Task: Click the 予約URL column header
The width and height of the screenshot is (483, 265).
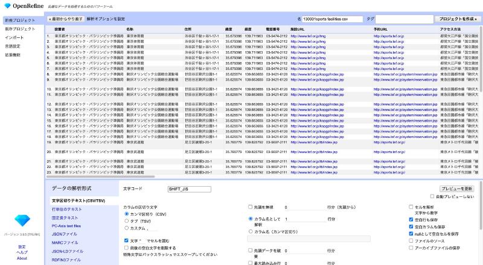Action: pyautogui.click(x=380, y=29)
